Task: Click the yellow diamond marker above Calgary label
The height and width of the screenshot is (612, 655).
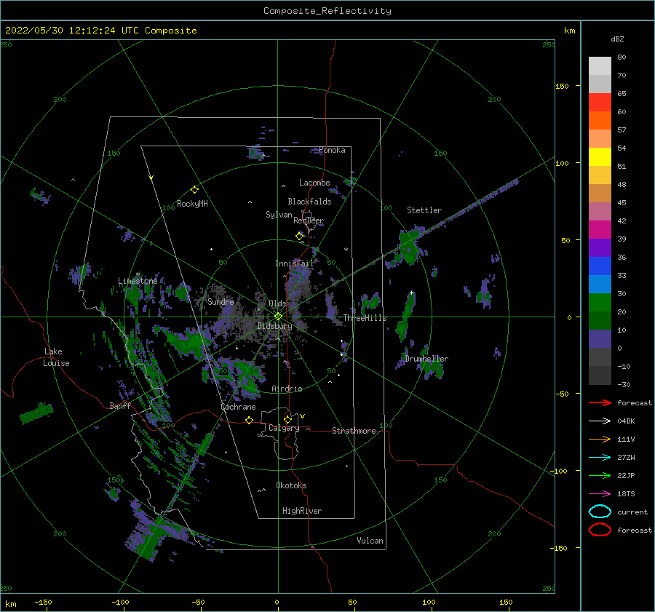Action: (x=287, y=419)
